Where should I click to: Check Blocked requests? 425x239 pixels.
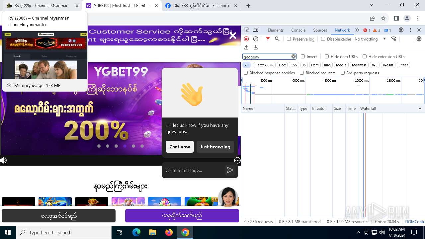tap(302, 73)
